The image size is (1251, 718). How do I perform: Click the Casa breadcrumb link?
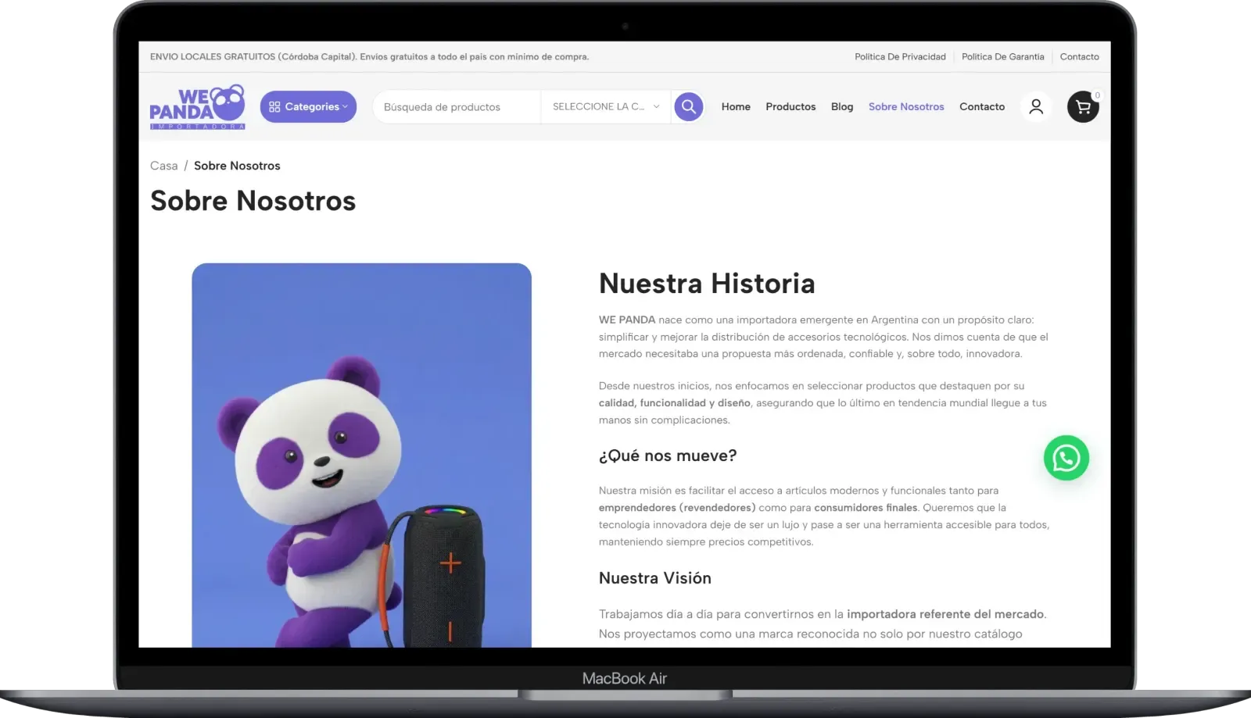click(164, 166)
